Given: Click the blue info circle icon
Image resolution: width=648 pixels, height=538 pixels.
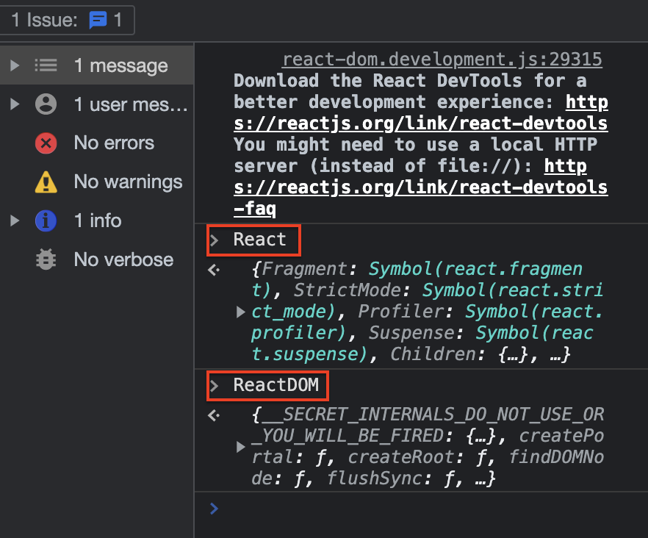Looking at the screenshot, I should 46,220.
